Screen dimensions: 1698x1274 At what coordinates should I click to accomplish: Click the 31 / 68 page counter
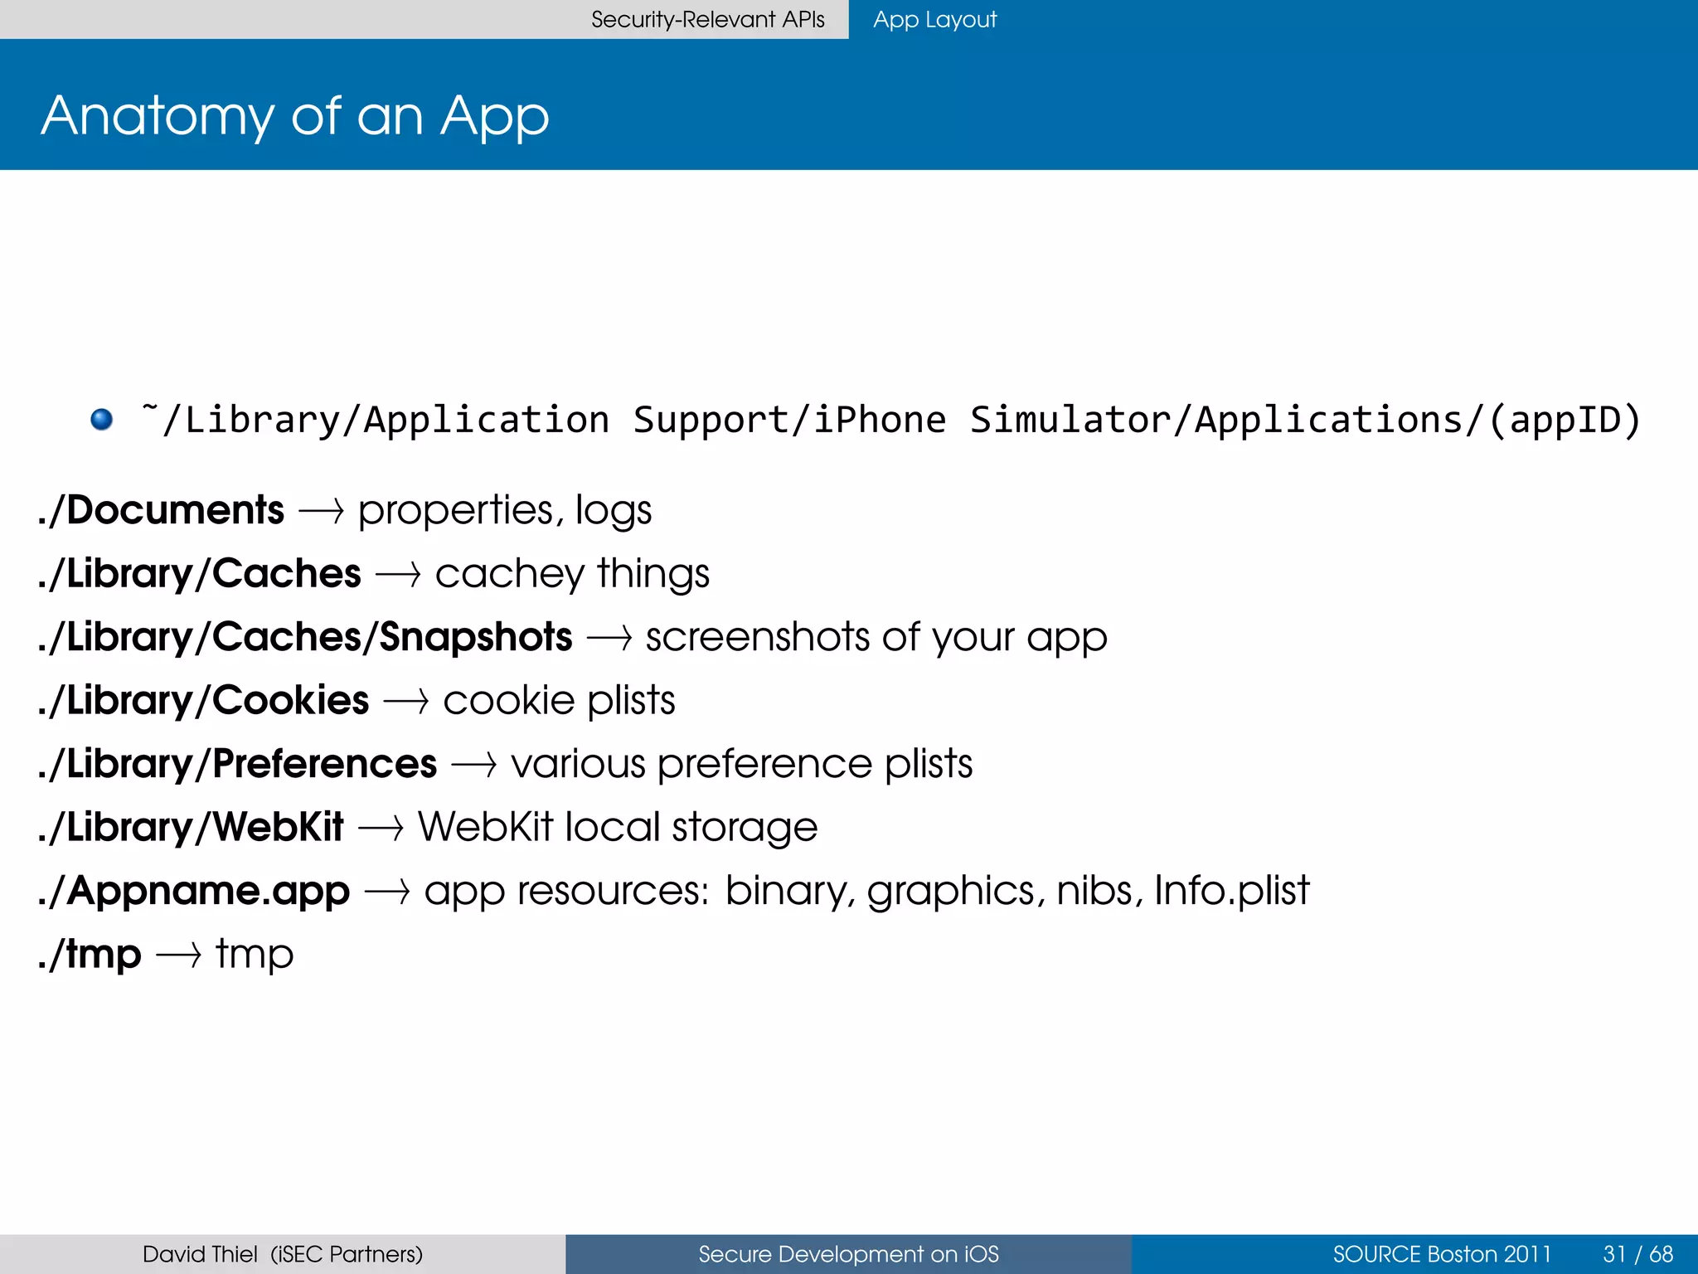(1638, 1254)
